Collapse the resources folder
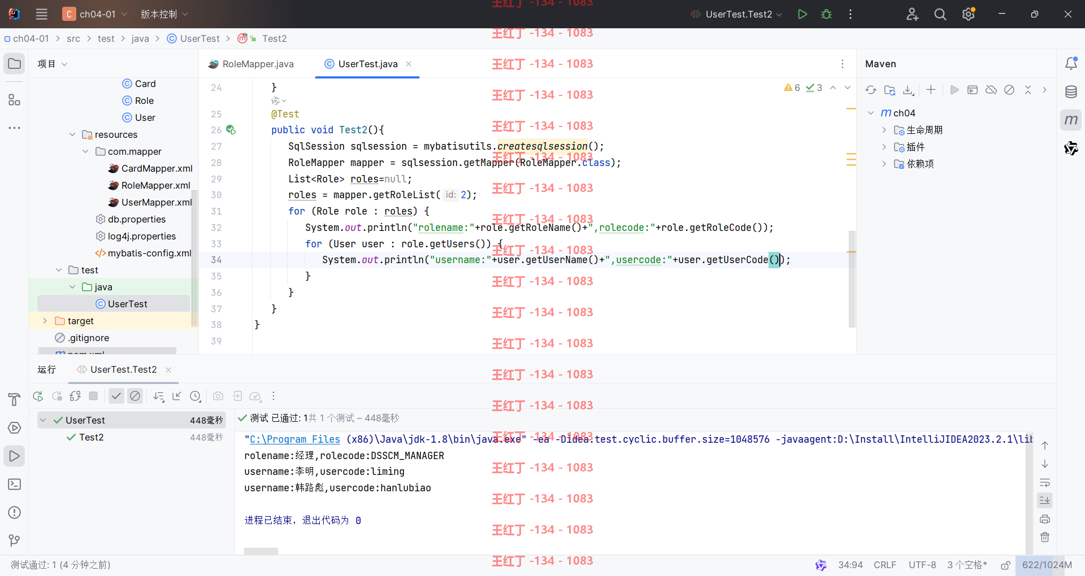 point(72,134)
